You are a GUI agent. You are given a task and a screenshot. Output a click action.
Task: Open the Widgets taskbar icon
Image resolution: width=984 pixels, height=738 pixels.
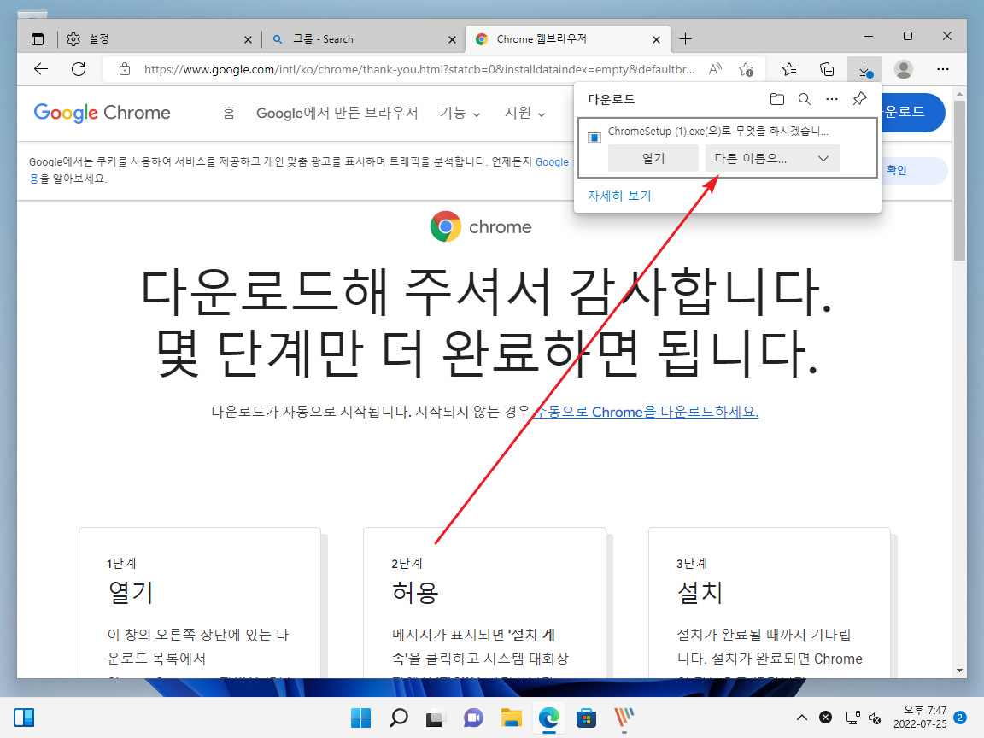24,717
